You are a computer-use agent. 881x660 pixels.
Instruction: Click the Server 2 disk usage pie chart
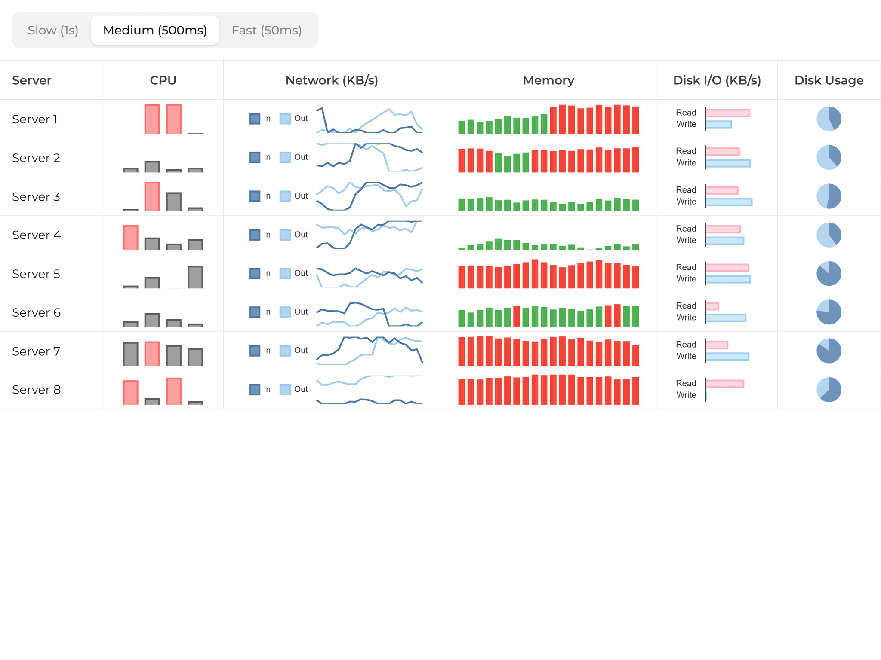pyautogui.click(x=829, y=157)
